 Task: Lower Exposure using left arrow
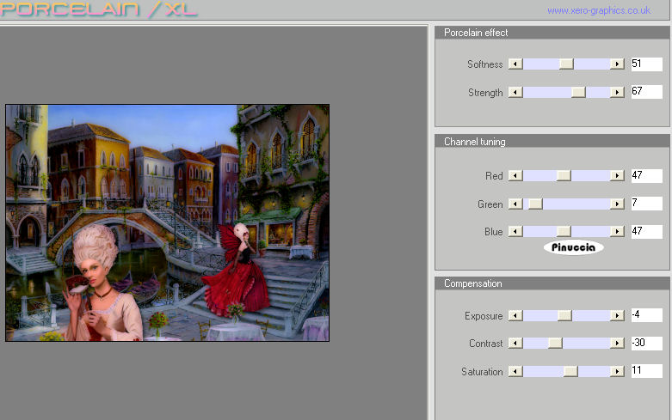click(515, 315)
